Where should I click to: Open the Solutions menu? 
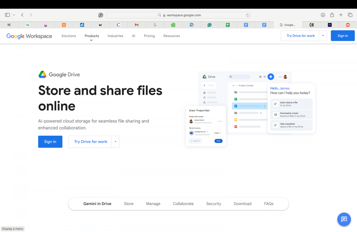69,36
